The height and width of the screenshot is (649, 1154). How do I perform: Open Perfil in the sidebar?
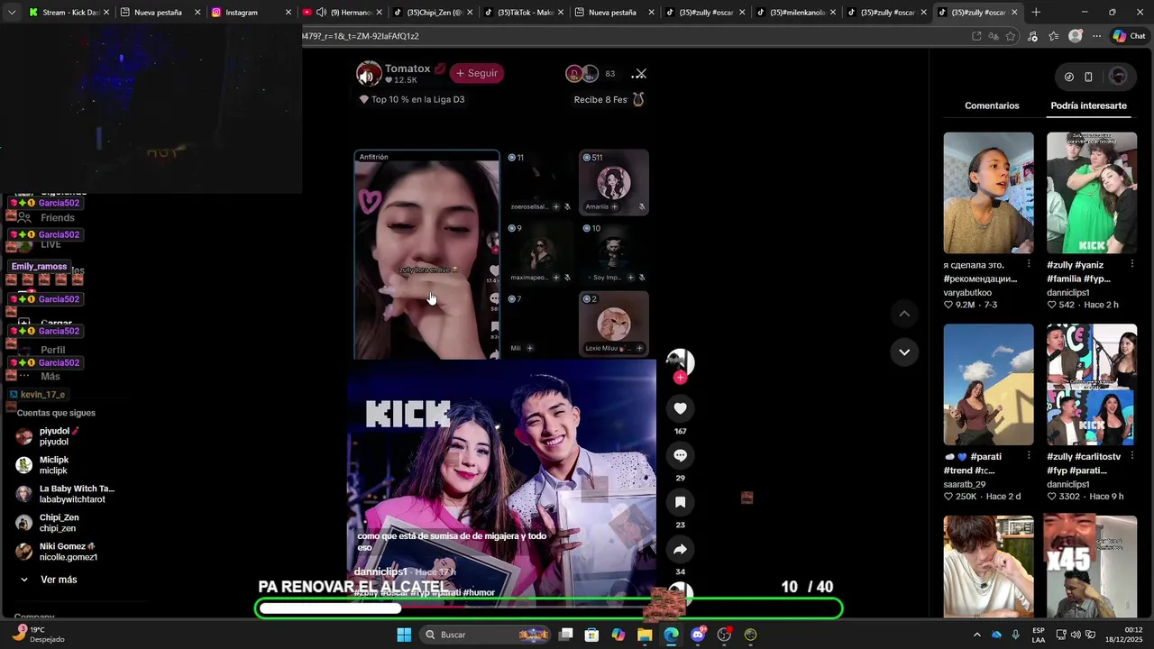pyautogui.click(x=52, y=350)
